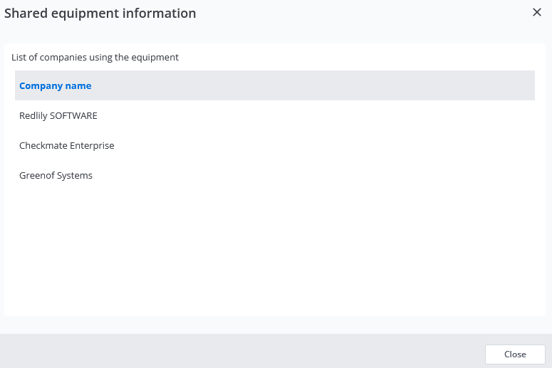Viewport: 552px width, 368px height.
Task: Click the word Systems in third row
Action: pyautogui.click(x=74, y=175)
